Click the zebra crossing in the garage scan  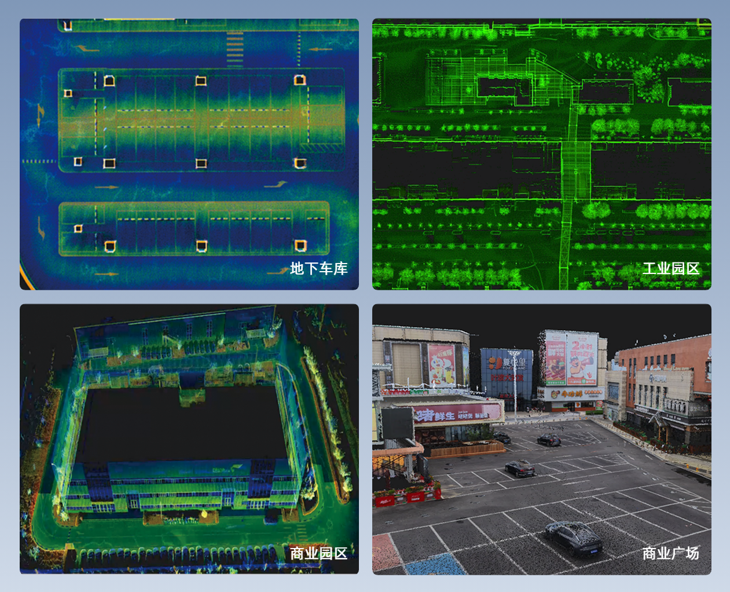point(234,48)
